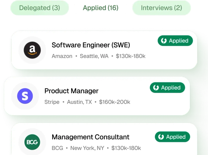Screen dimensions: 208x155
Task: Open the Interviews (2) tab
Action: click(x=161, y=8)
